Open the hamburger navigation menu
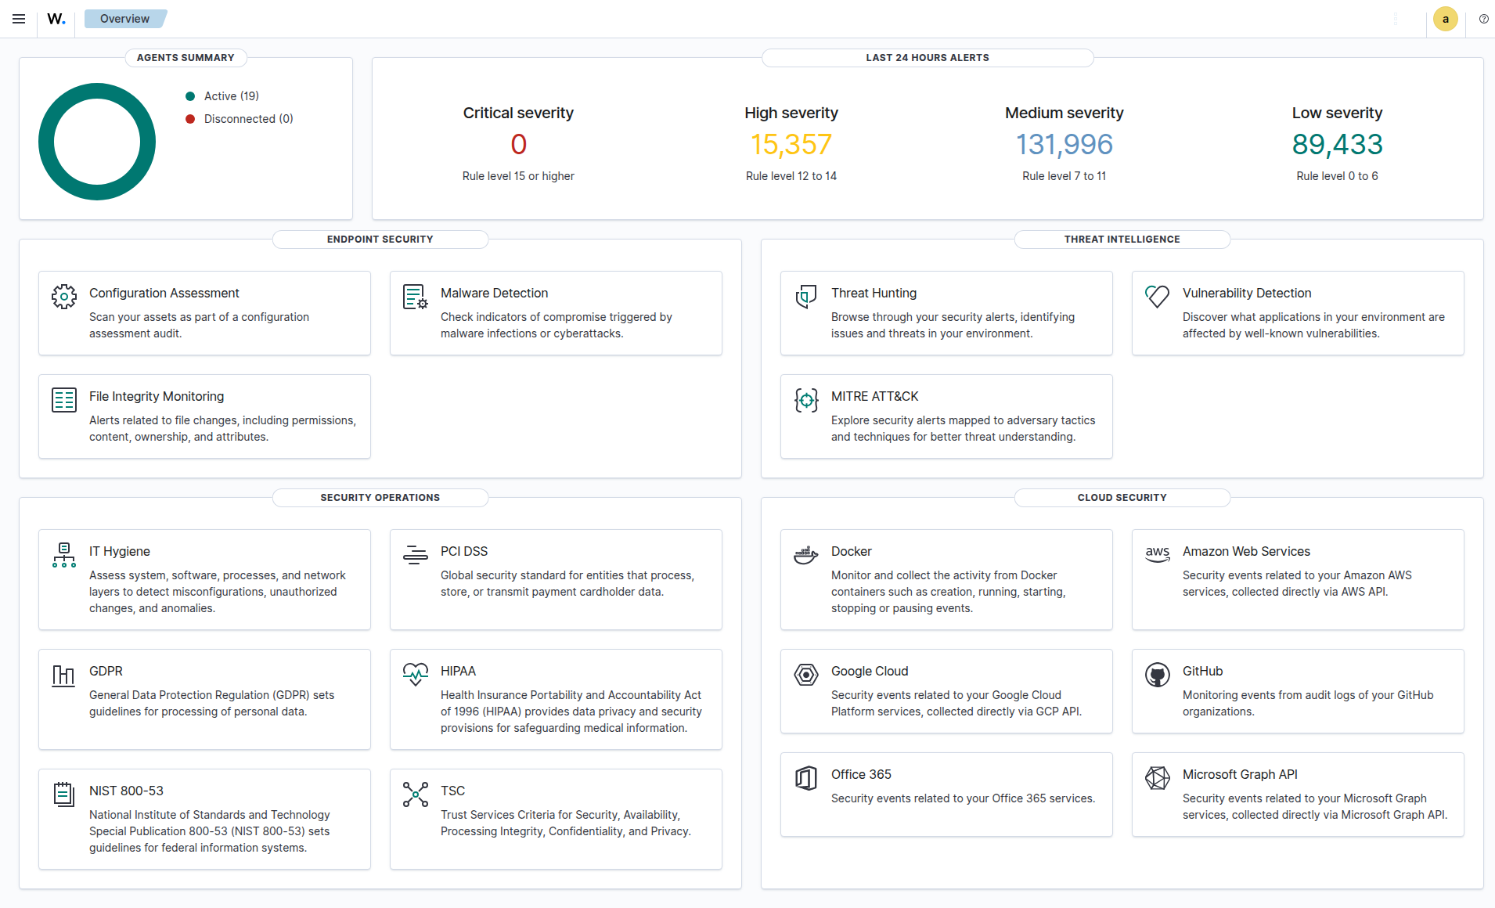Screen dimensions: 1495x908 (x=19, y=19)
